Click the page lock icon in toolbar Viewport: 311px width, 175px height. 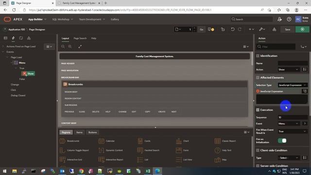coord(223,29)
